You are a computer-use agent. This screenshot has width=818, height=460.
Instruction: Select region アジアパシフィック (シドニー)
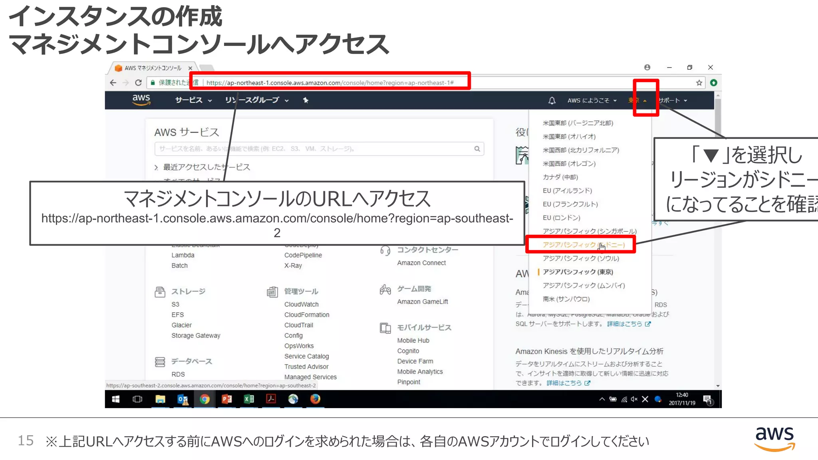click(x=584, y=245)
